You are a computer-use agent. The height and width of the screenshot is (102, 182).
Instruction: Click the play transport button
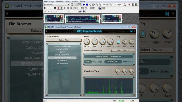coord(62,8)
